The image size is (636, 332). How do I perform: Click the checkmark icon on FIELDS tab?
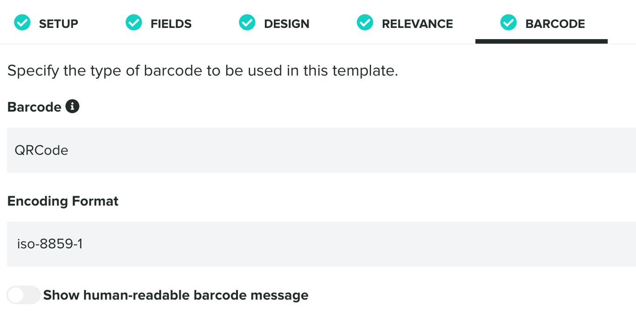(x=134, y=22)
